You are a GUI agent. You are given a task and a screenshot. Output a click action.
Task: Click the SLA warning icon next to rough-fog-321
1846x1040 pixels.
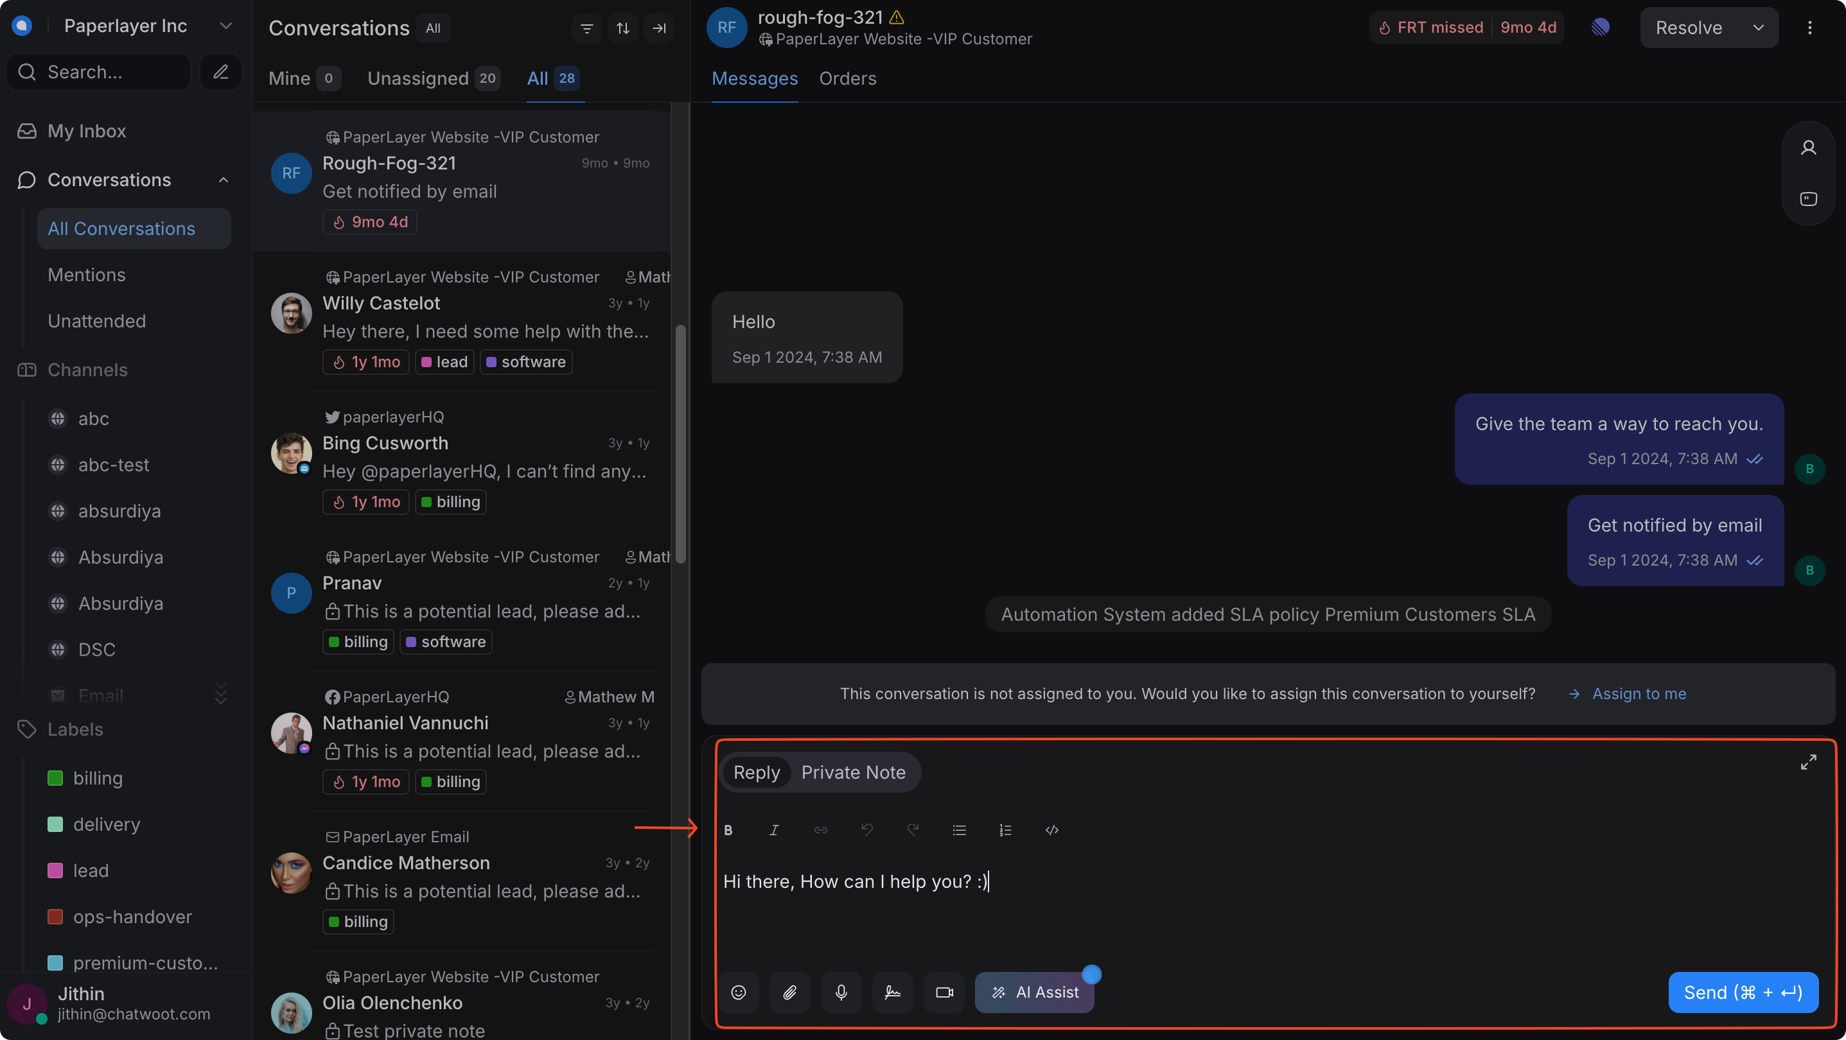click(x=897, y=17)
